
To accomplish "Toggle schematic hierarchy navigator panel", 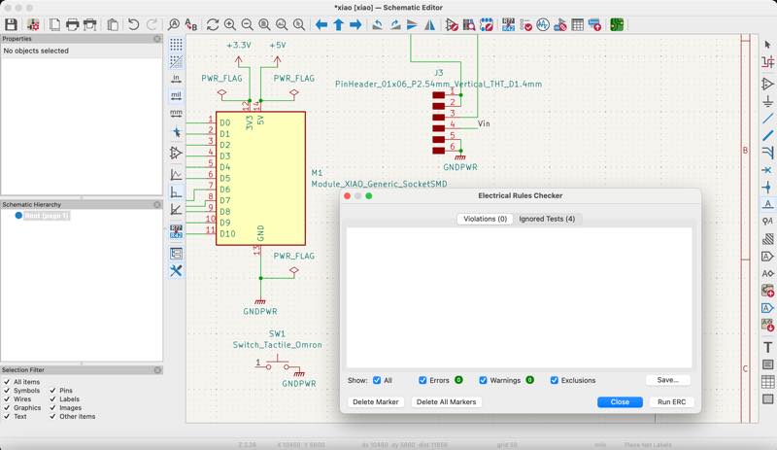I will 176,253.
